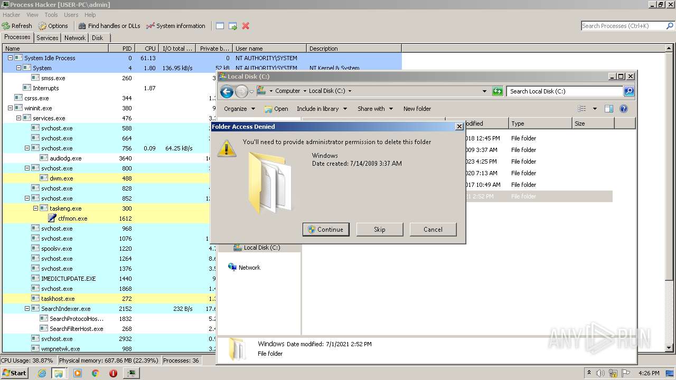Image resolution: width=676 pixels, height=380 pixels.
Task: Click the red X terminate icon in the toolbar
Action: pyautogui.click(x=246, y=26)
